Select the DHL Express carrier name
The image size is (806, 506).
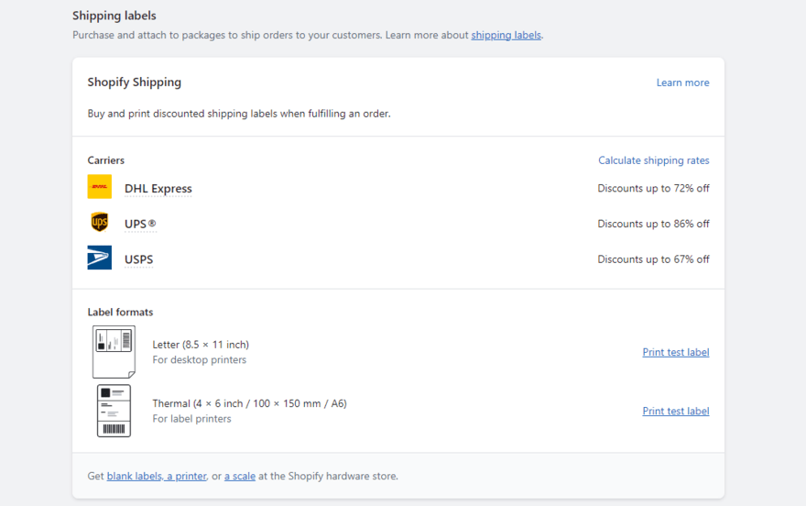click(158, 189)
